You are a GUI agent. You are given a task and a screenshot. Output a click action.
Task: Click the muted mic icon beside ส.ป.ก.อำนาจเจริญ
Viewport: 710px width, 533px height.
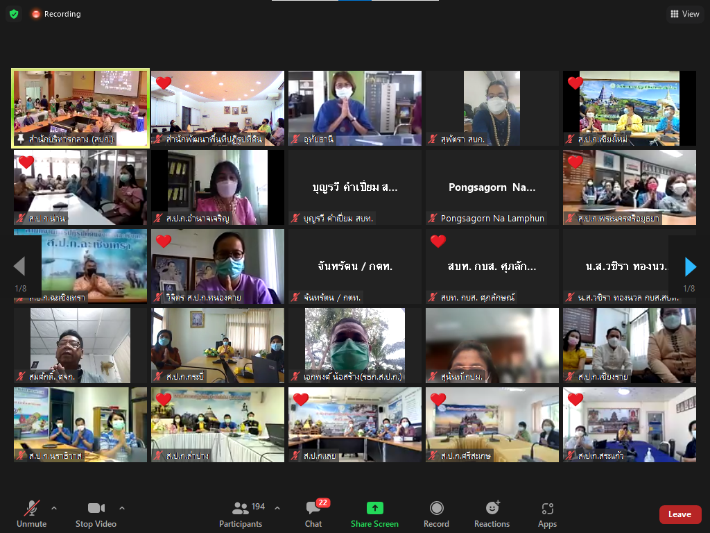pos(159,219)
